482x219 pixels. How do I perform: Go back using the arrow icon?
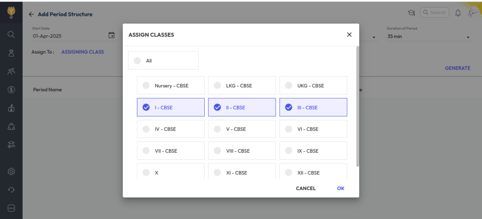click(31, 15)
